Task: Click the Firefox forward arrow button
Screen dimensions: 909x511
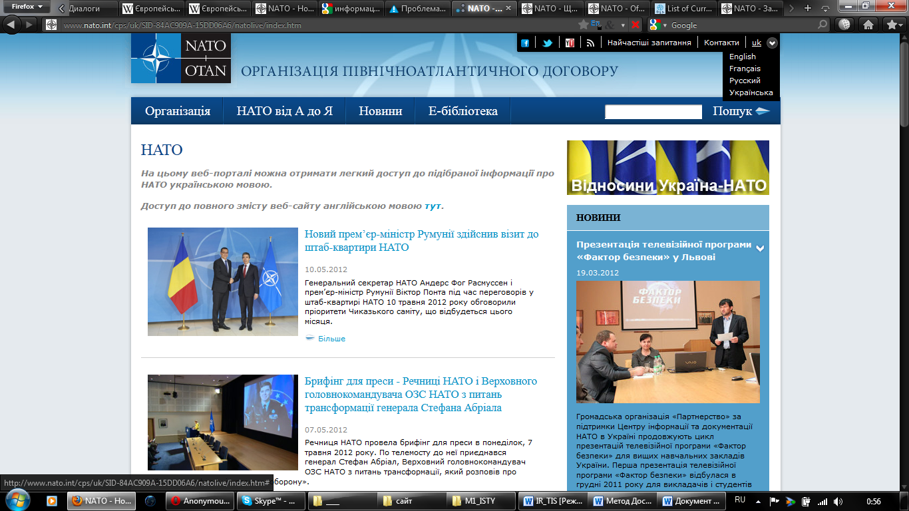Action: (30, 25)
